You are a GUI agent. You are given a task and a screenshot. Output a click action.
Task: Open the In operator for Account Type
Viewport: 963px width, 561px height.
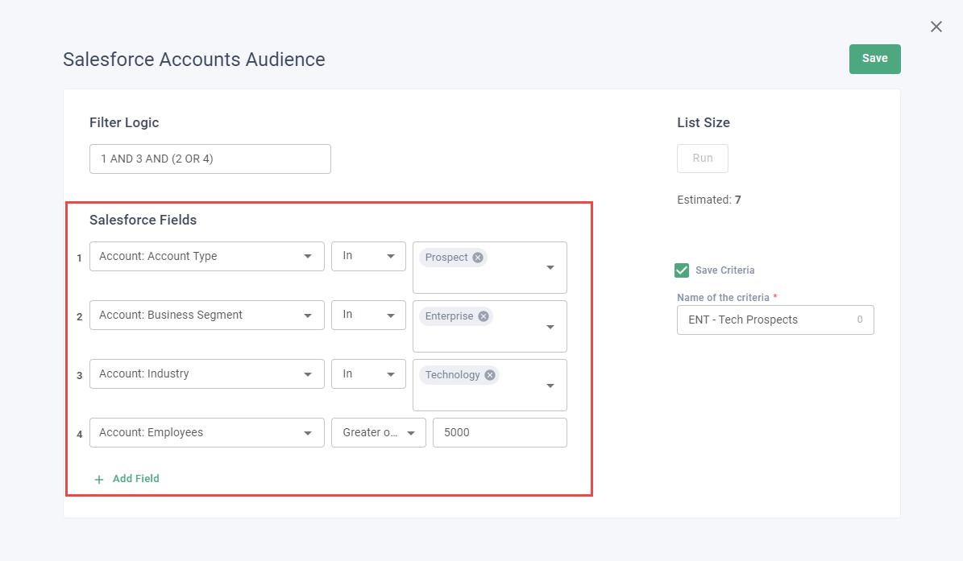tap(368, 256)
